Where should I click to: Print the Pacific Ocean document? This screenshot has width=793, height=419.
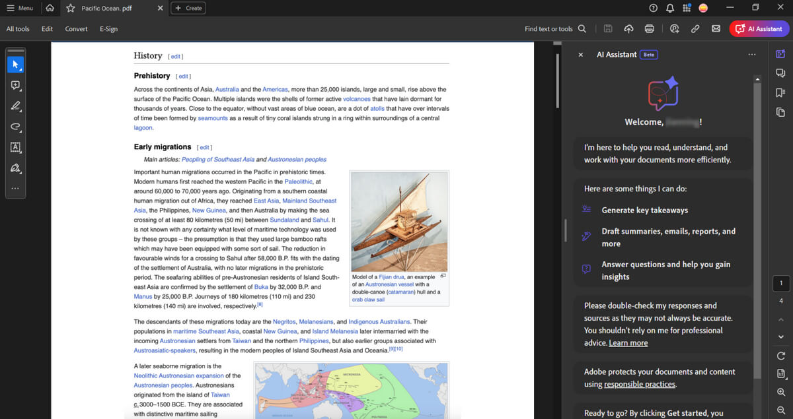pos(650,28)
